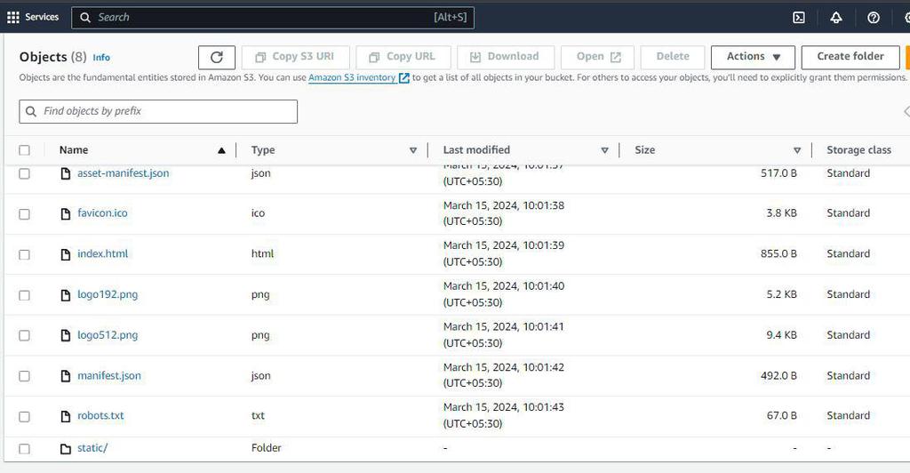Open the robots.txt object link
Viewport: 910px width, 473px height.
point(100,415)
